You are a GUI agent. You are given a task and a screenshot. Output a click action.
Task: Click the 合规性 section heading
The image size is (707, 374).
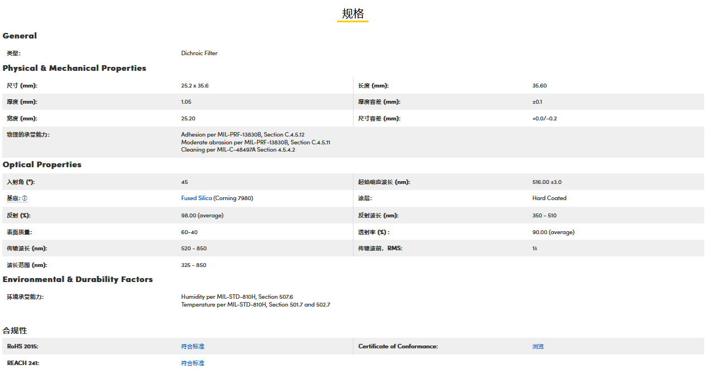point(15,331)
